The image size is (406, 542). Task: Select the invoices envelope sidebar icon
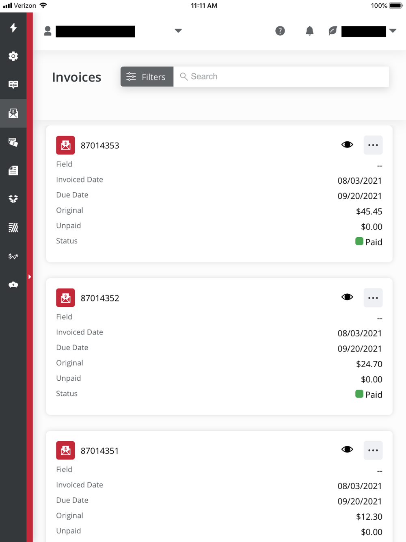pyautogui.click(x=13, y=113)
